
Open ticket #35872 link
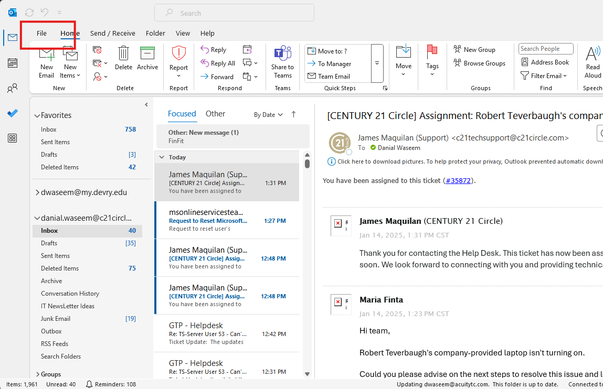459,180
